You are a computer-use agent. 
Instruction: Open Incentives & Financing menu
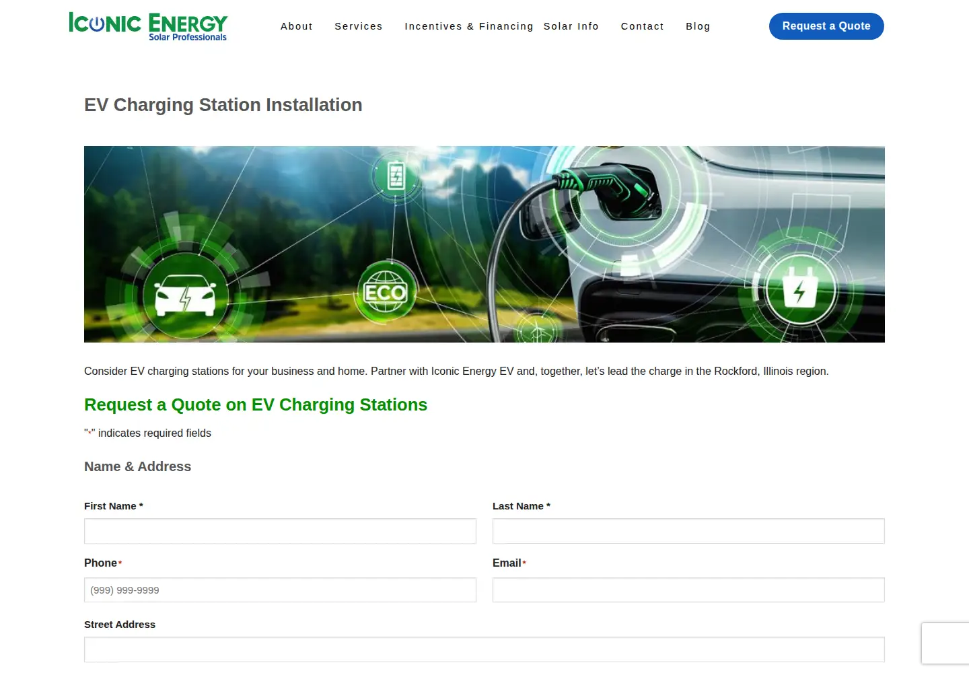coord(469,26)
